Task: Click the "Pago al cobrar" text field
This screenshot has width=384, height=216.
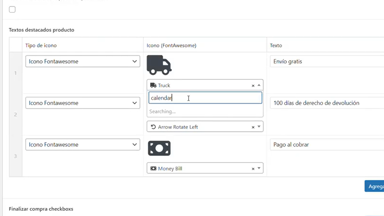Action: tap(326, 144)
